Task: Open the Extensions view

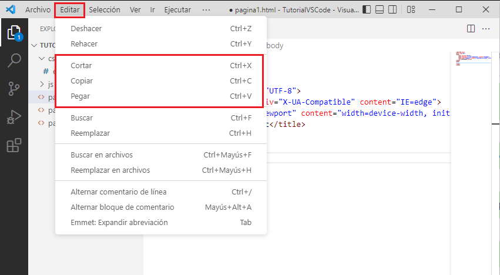Action: click(14, 145)
